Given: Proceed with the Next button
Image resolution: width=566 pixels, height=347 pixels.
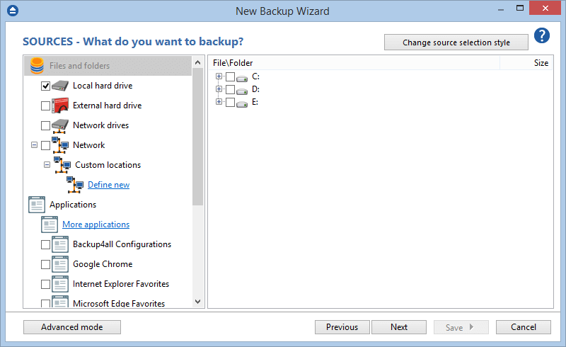Looking at the screenshot, I should click(399, 327).
